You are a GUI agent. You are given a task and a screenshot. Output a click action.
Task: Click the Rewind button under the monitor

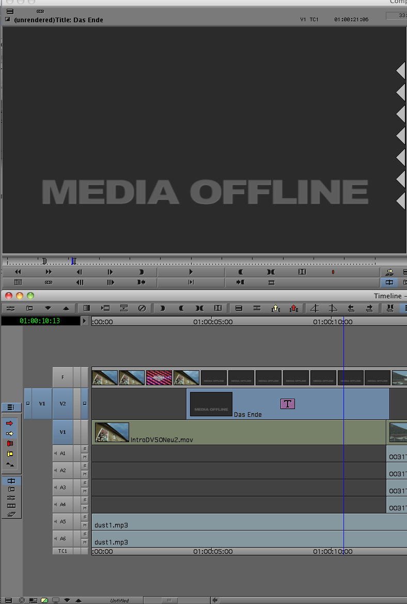coord(18,272)
